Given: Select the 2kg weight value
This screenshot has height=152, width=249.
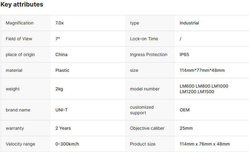Looking at the screenshot, I should click(x=59, y=89).
